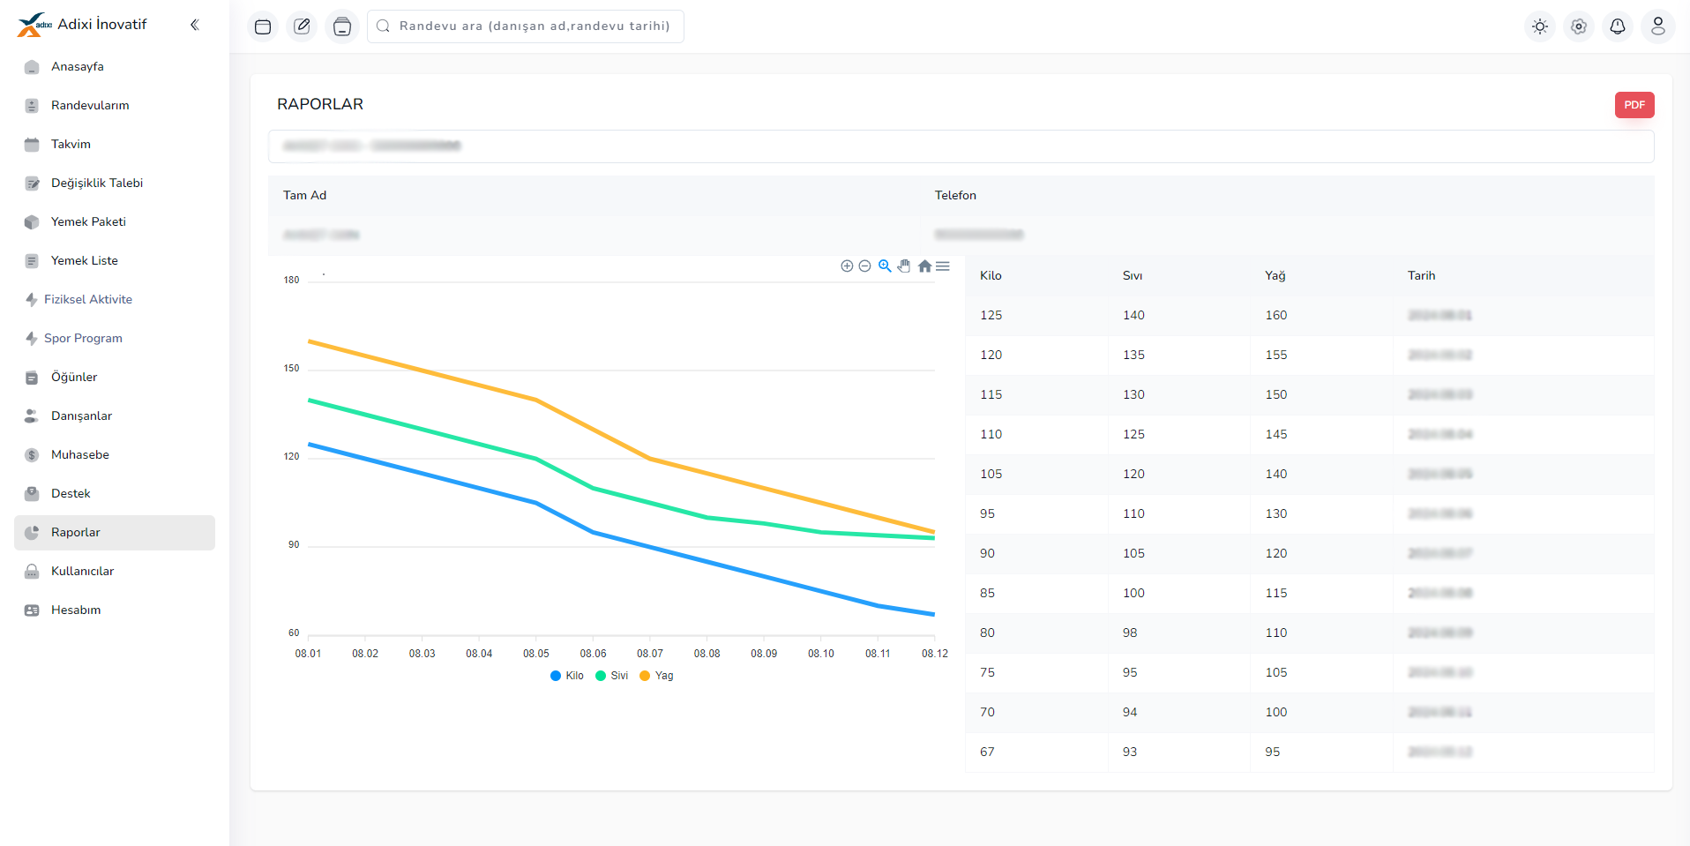
Task: Click the Sıvı column header
Action: coord(1133,276)
